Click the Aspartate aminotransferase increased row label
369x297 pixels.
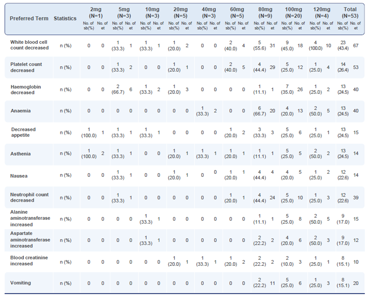point(30,240)
